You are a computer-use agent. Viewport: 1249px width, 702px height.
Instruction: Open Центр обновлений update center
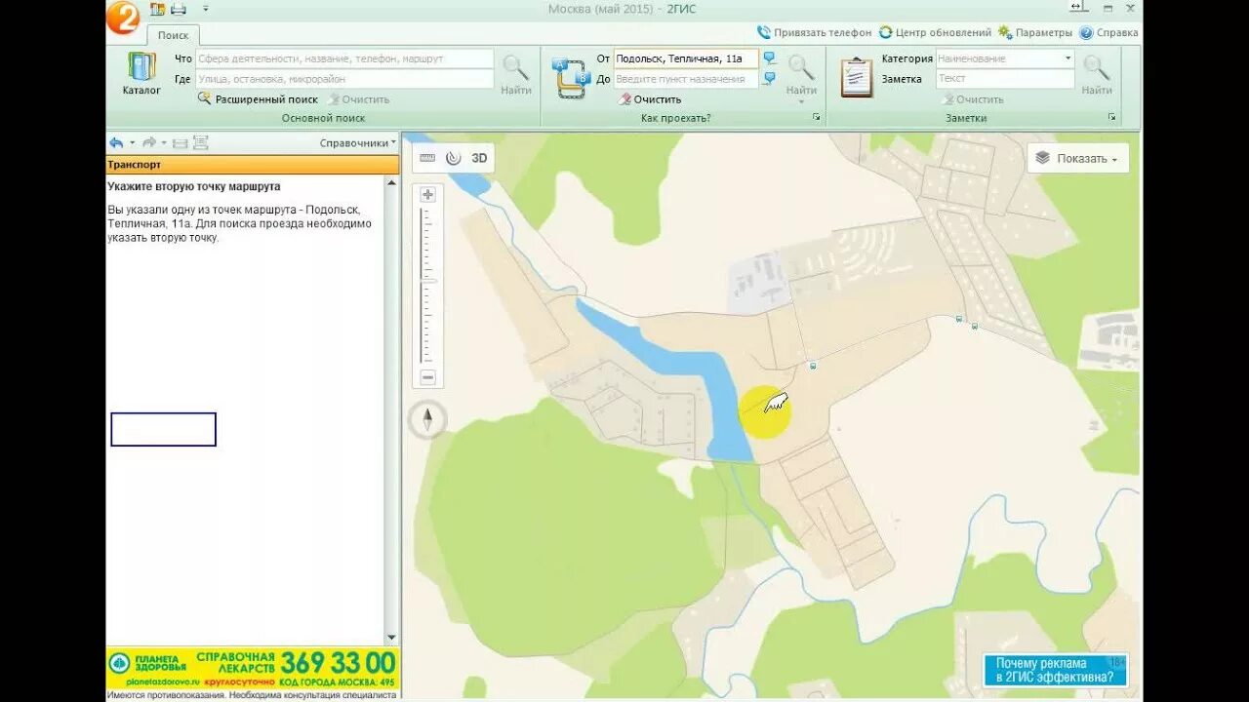(x=935, y=32)
